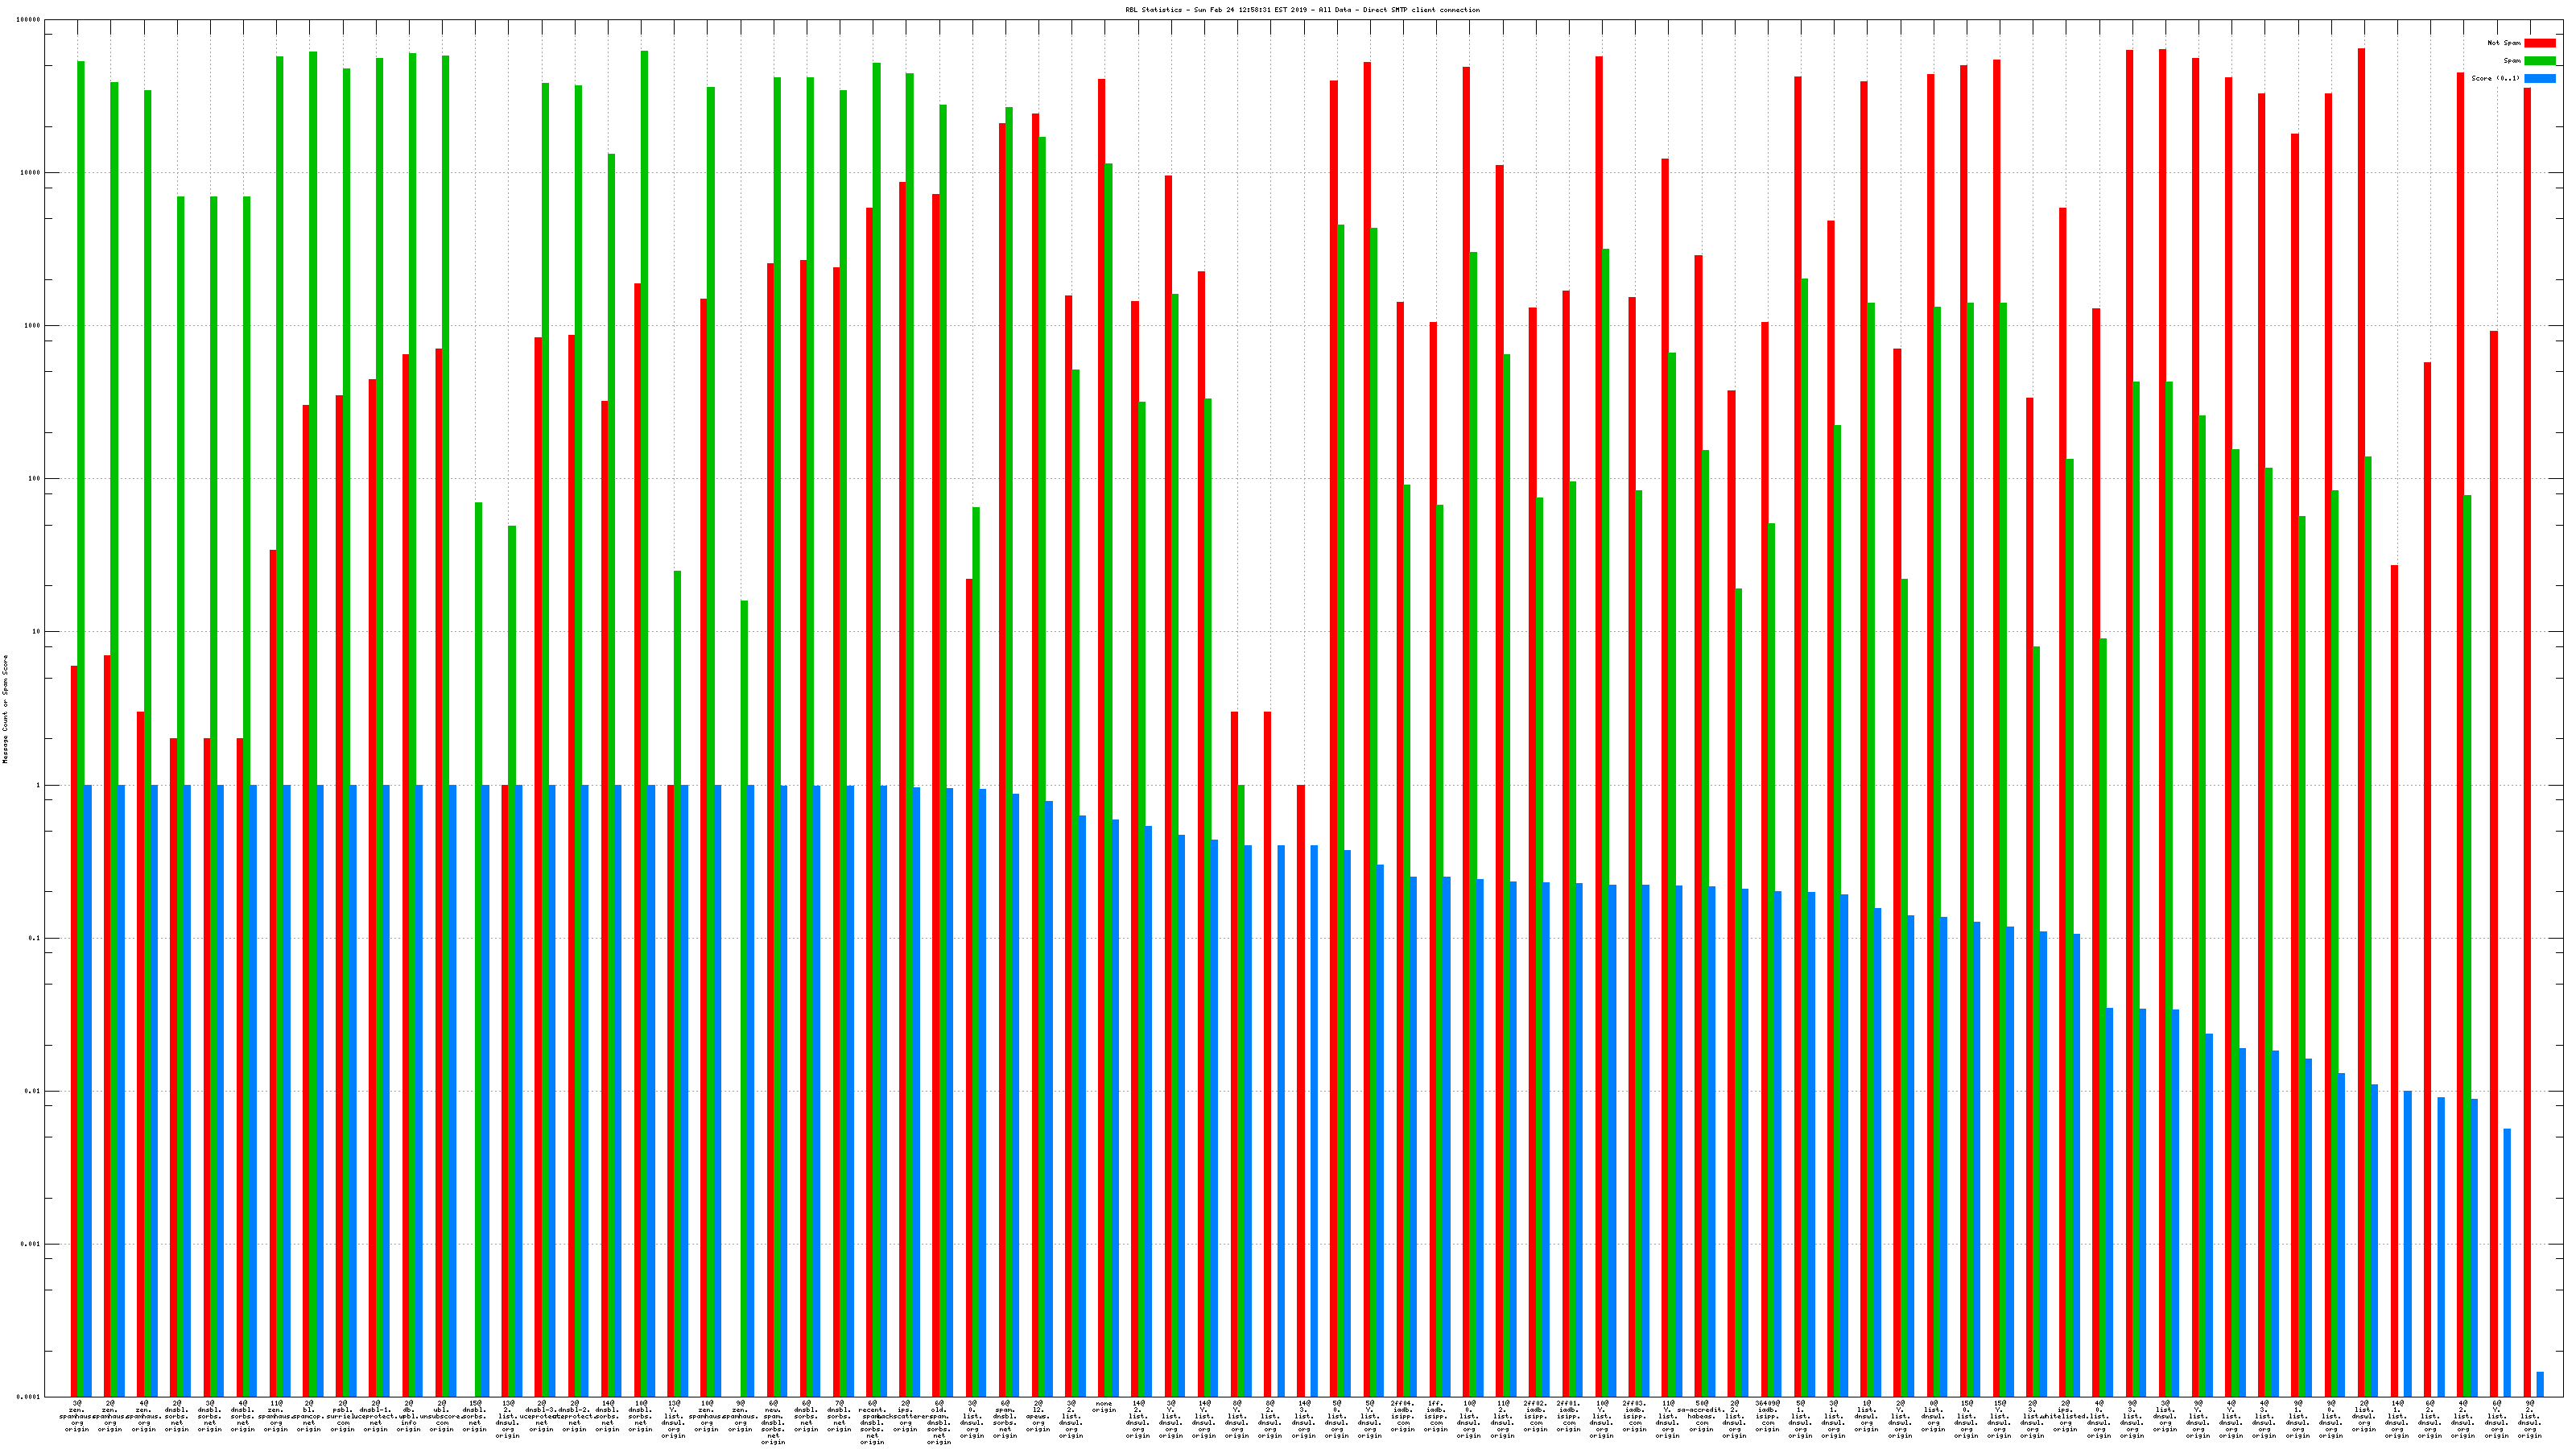Click the 100000 y-axis tick label
This screenshot has width=2576, height=1449.
28,20
